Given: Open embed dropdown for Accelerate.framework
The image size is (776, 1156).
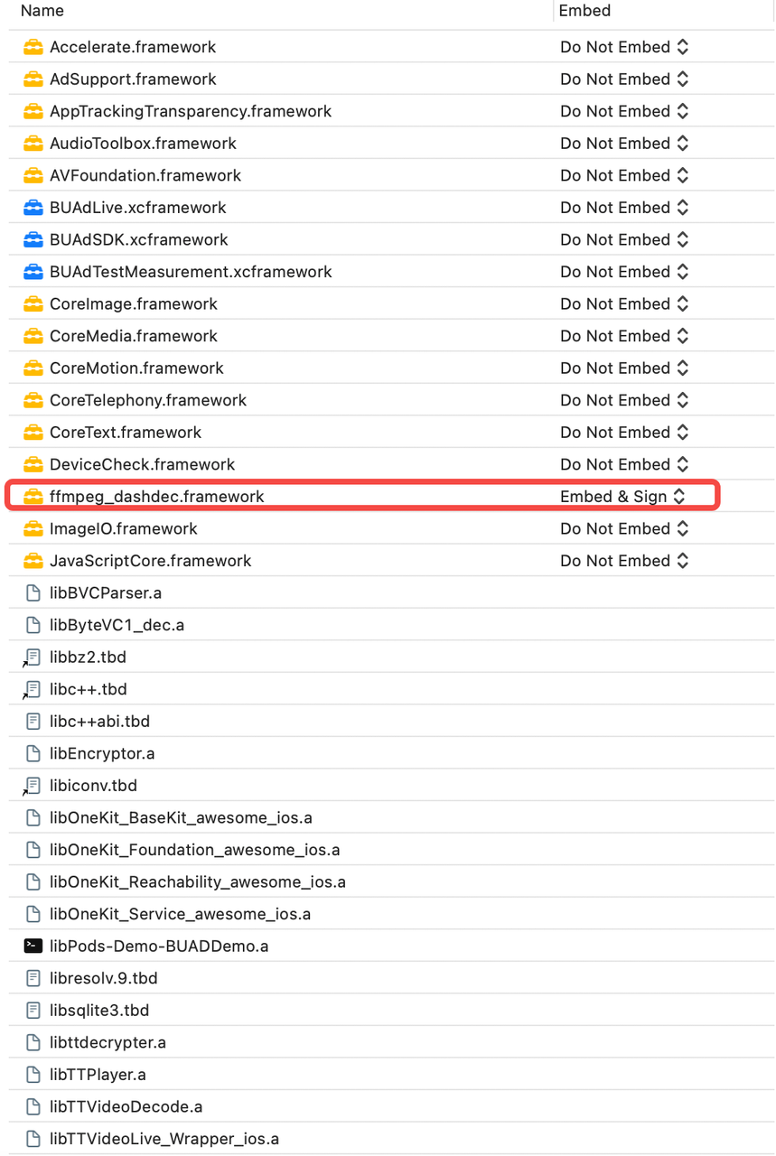Looking at the screenshot, I should [x=624, y=47].
